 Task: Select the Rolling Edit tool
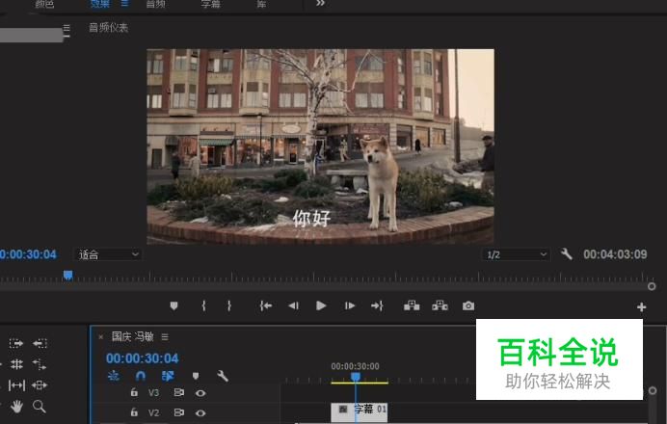click(x=16, y=364)
